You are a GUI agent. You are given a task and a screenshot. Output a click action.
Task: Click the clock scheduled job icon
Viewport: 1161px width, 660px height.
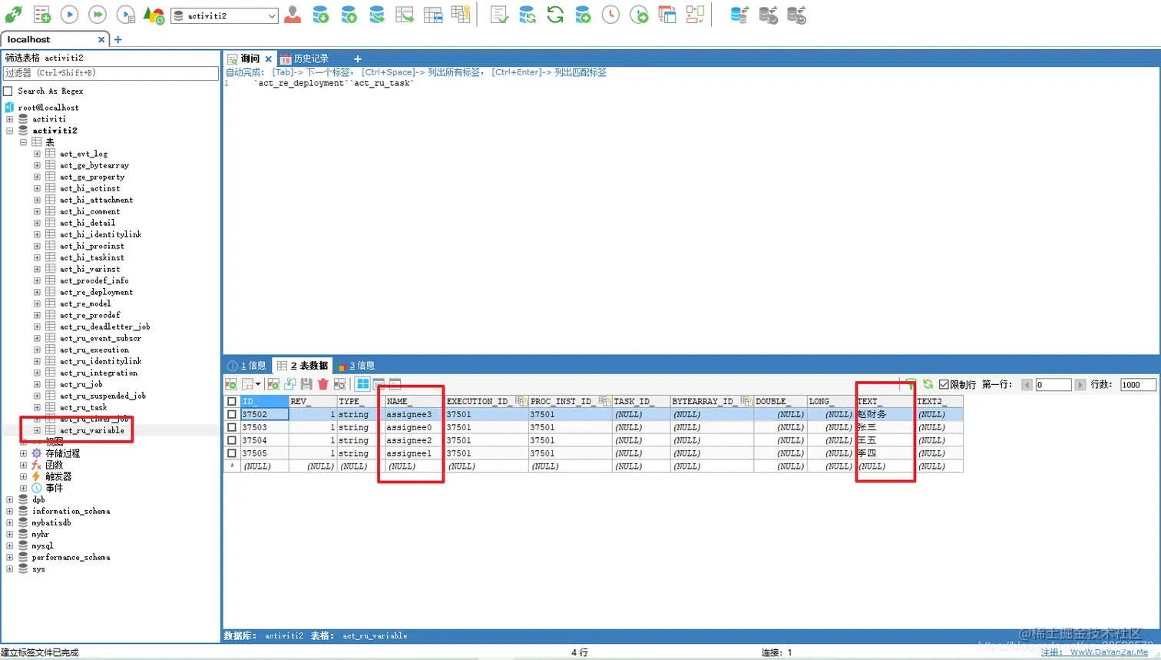[x=610, y=15]
